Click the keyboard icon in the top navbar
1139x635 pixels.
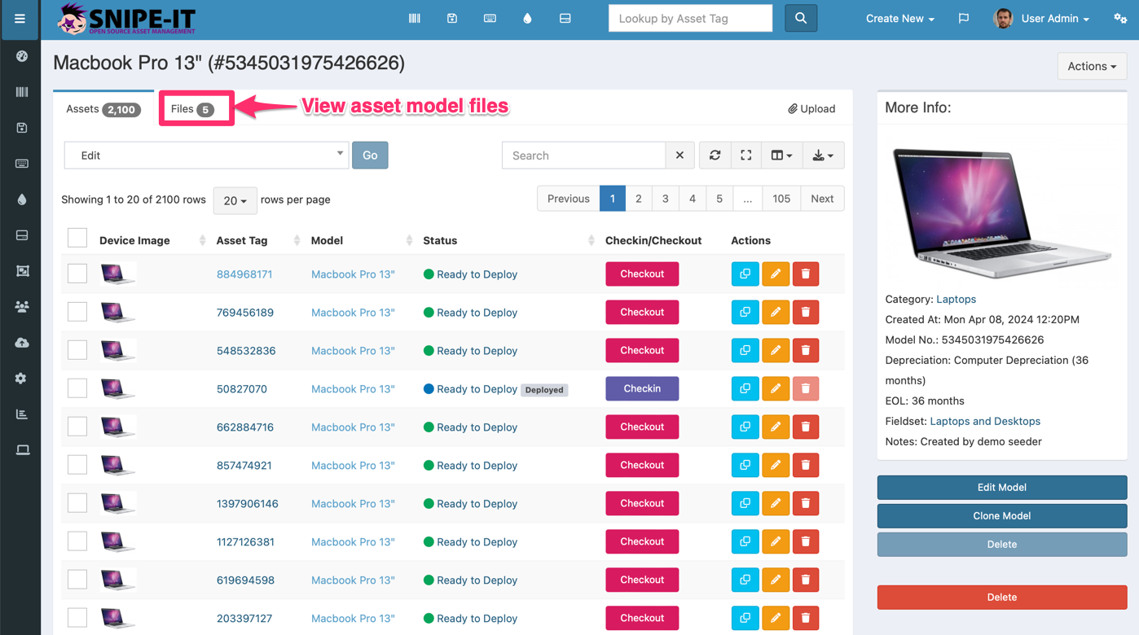coord(490,18)
